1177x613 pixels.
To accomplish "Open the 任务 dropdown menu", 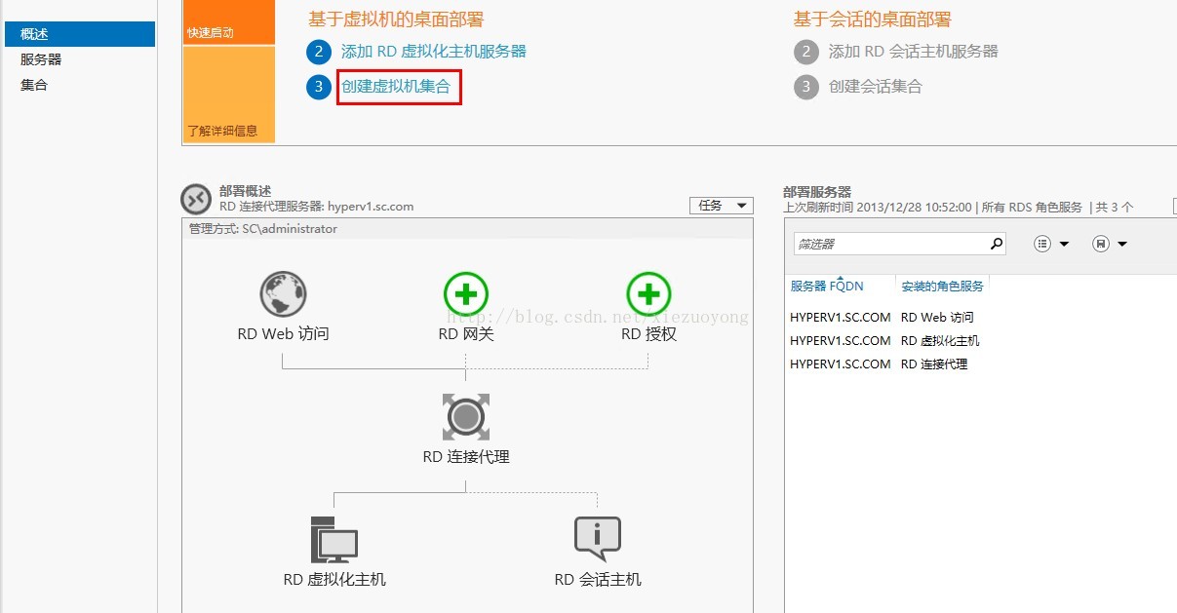I will pos(721,206).
